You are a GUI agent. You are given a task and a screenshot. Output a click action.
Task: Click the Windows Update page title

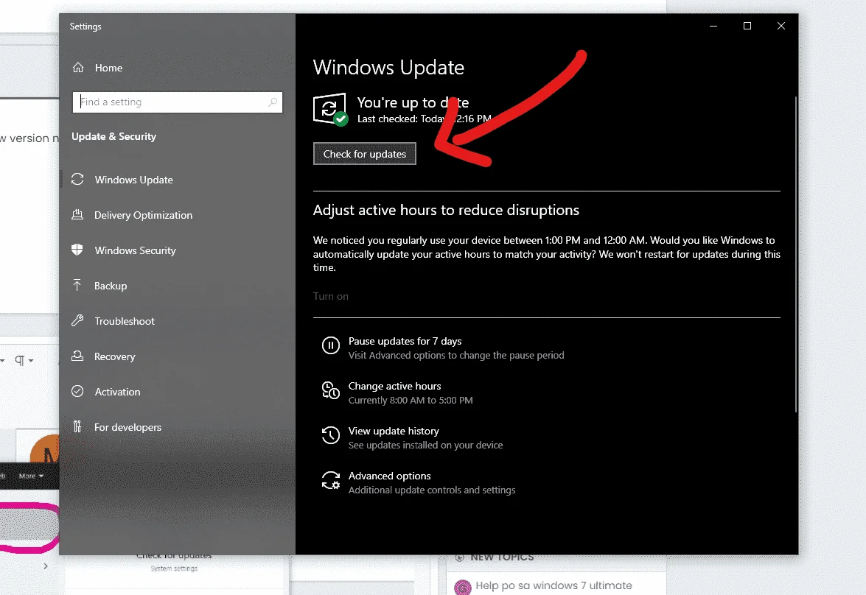(x=388, y=67)
